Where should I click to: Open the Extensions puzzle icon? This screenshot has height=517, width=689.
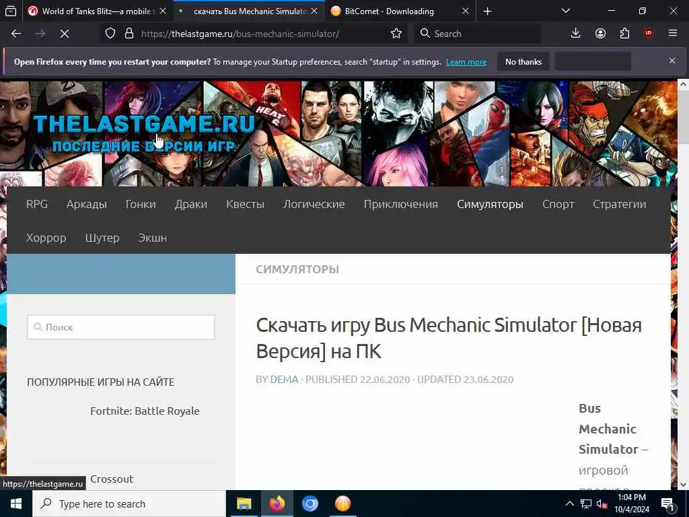(624, 34)
